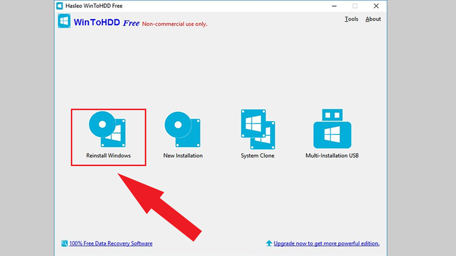This screenshot has width=456, height=256.
Task: Choose the New Installation disc icon
Action: tap(182, 129)
